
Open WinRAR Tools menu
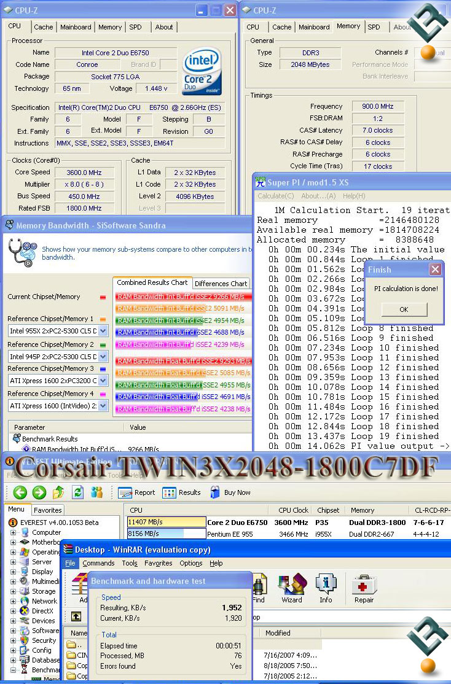[130, 563]
